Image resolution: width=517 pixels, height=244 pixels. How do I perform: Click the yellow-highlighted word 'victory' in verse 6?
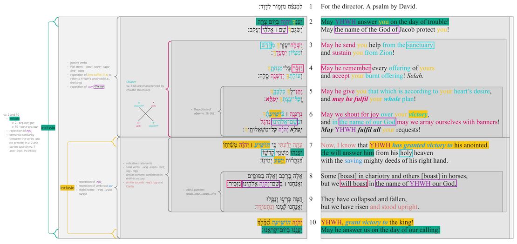tap(418, 114)
